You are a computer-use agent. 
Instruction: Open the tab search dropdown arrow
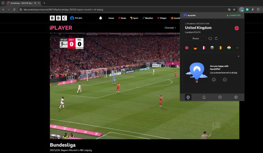pos(3,3)
